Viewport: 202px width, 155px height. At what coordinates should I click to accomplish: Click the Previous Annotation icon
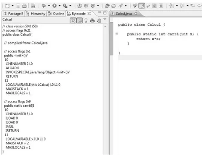tap(182, 6)
